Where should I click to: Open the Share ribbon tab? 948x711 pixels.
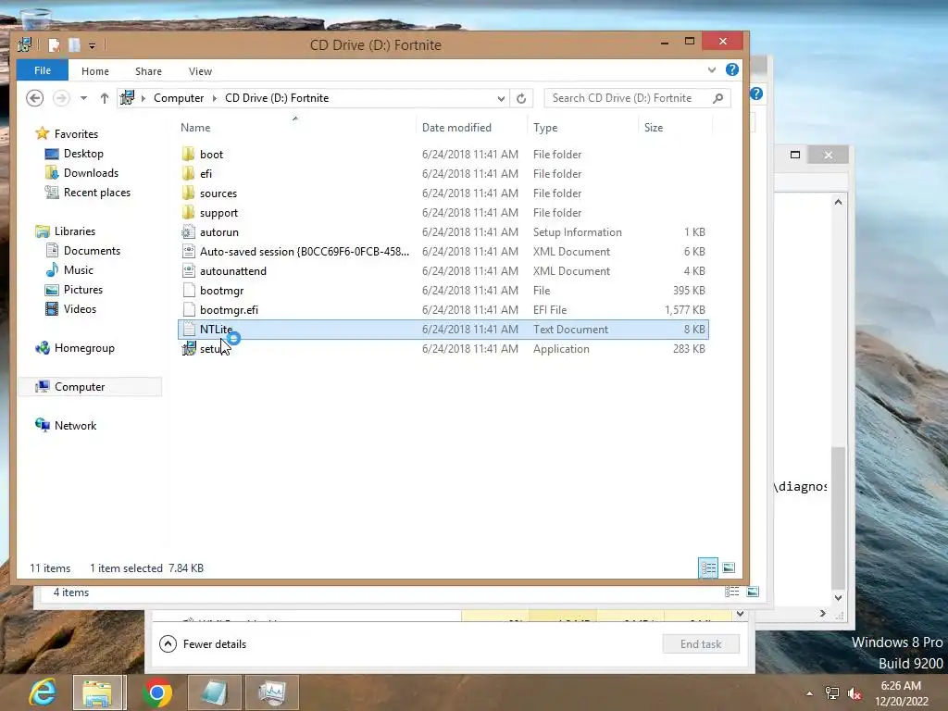(148, 71)
